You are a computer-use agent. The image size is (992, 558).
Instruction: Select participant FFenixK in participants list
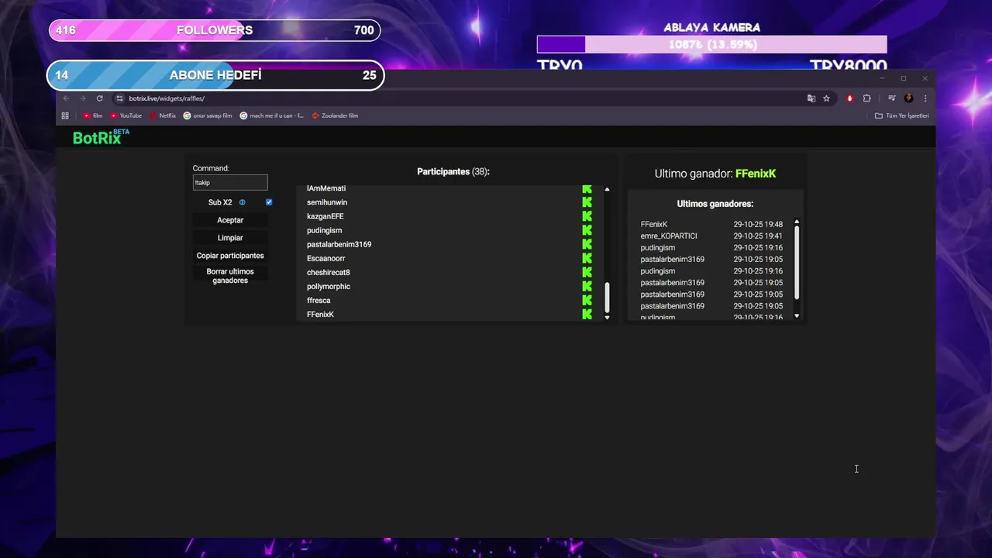320,314
